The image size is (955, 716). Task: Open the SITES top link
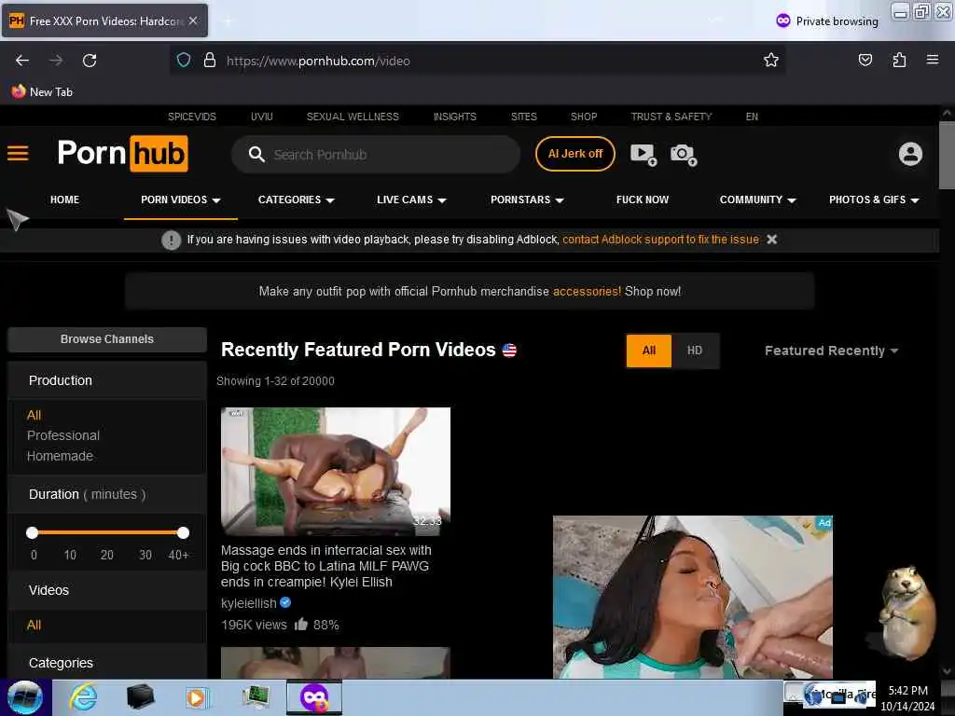click(524, 117)
